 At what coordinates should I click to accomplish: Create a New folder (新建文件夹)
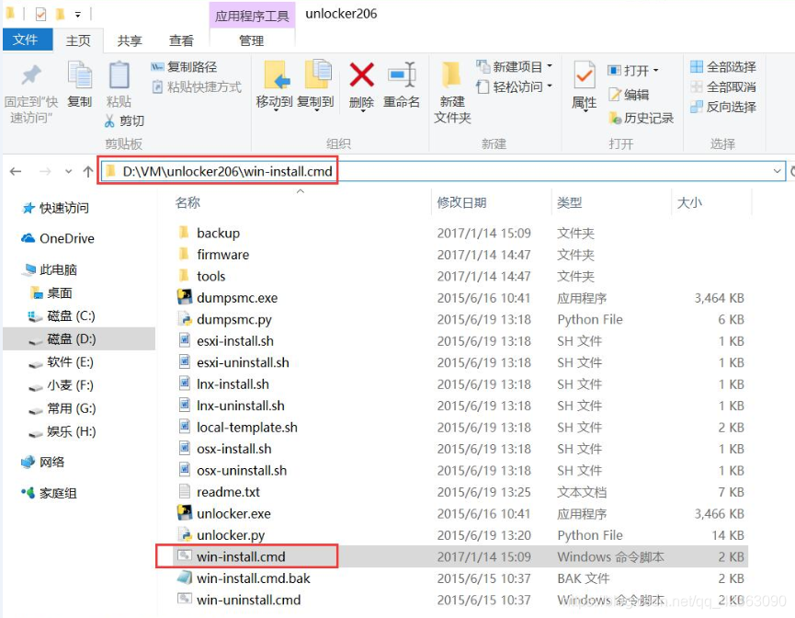click(452, 94)
